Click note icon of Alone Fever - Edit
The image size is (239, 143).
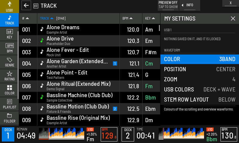pos(42,52)
